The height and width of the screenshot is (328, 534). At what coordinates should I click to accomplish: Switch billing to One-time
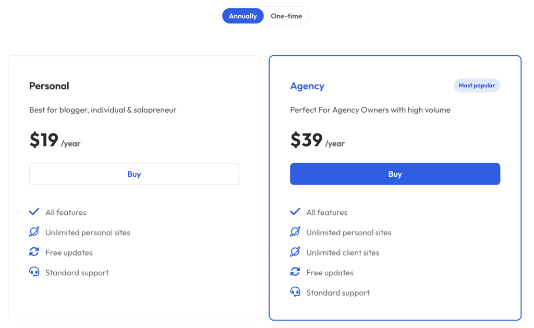coord(286,16)
